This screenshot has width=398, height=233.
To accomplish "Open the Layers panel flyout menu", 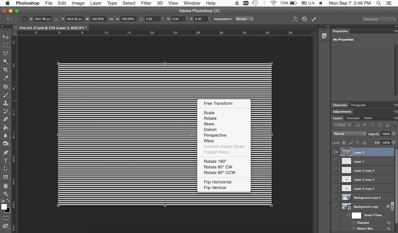I will [x=395, y=118].
